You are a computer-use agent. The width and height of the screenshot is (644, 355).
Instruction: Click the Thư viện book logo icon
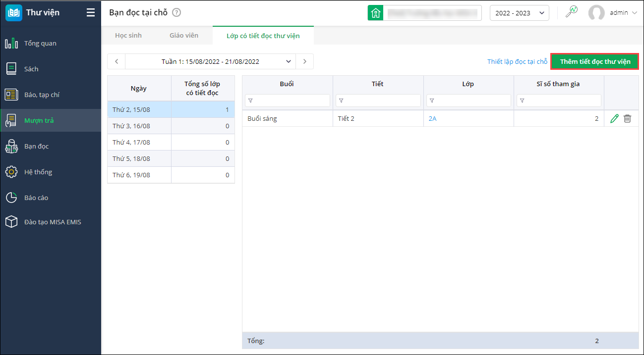click(x=13, y=13)
